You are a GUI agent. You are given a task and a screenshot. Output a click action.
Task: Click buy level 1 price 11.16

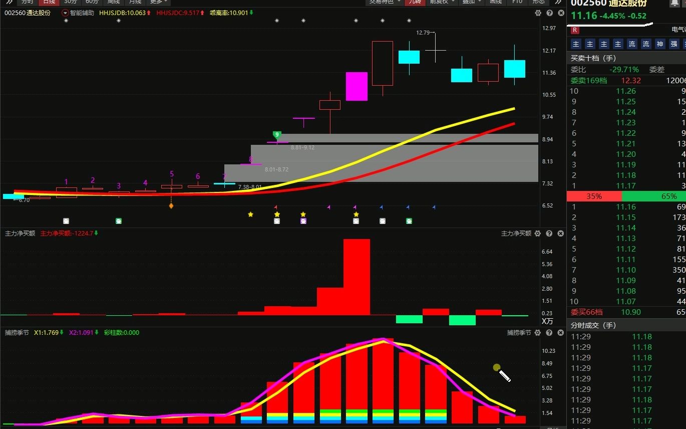pyautogui.click(x=626, y=207)
